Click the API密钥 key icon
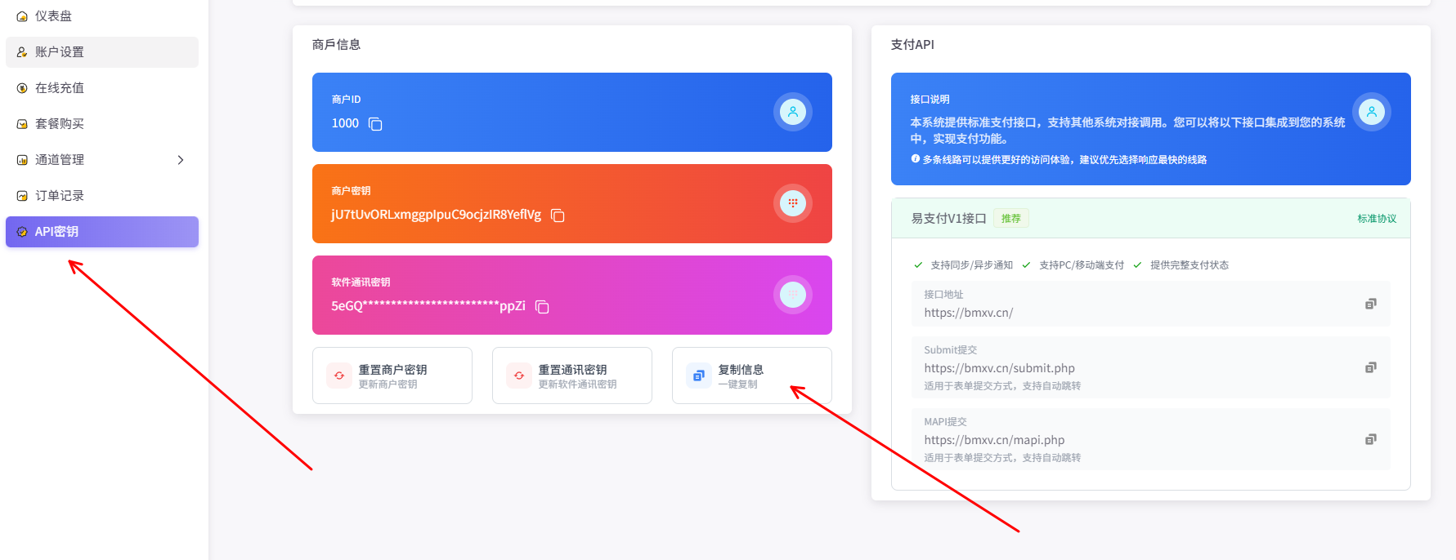The height and width of the screenshot is (560, 1456). tap(22, 232)
